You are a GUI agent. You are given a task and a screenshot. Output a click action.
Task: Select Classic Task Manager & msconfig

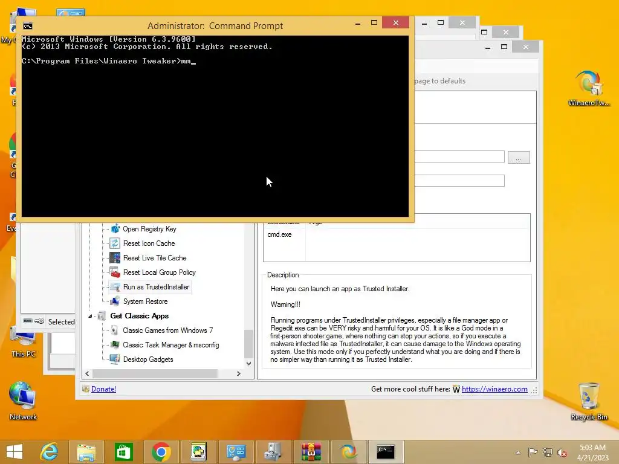tap(171, 345)
